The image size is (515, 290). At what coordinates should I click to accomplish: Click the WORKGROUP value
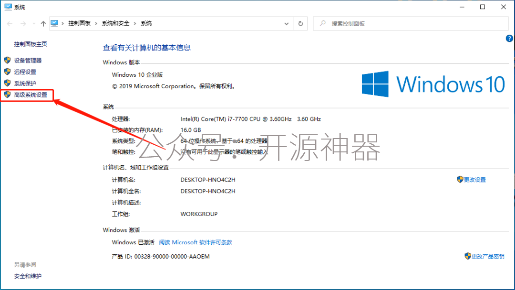[199, 214]
